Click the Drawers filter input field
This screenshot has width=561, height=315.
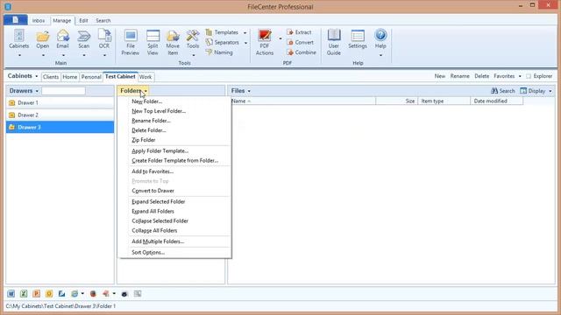point(63,91)
